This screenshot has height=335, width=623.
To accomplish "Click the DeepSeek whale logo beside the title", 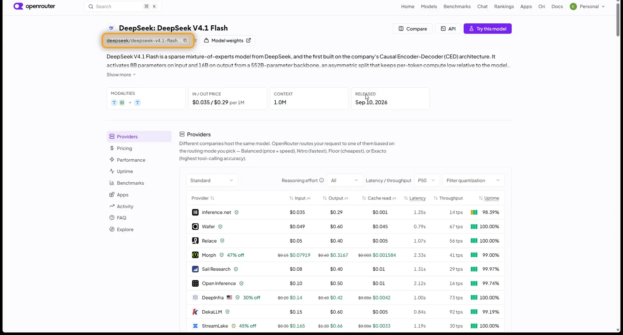I will click(x=111, y=28).
